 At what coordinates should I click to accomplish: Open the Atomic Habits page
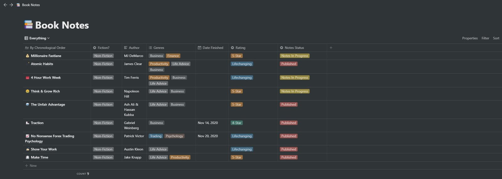pyautogui.click(x=42, y=64)
